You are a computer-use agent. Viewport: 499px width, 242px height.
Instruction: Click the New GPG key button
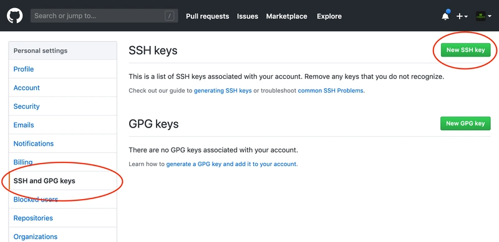pyautogui.click(x=465, y=123)
